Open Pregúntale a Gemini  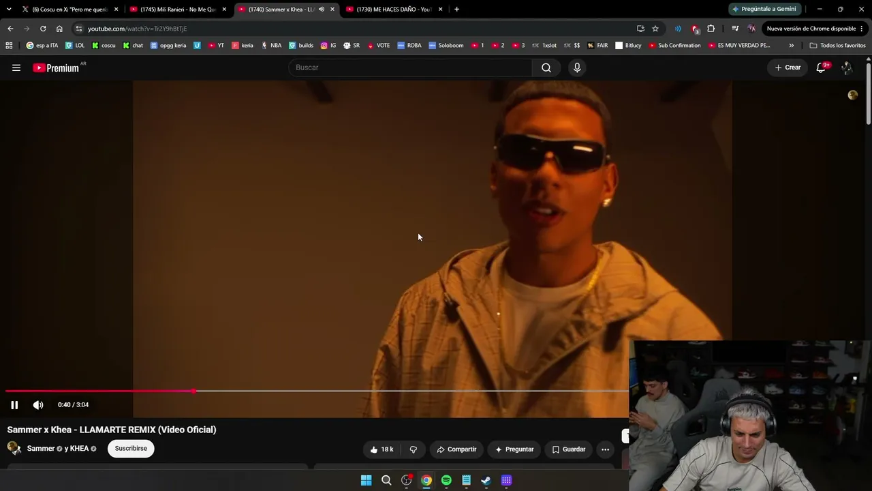[x=764, y=9]
